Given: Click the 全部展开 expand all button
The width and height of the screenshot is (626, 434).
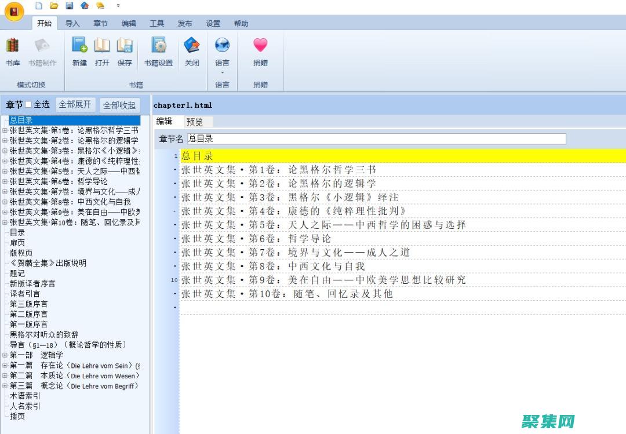Looking at the screenshot, I should (x=75, y=105).
